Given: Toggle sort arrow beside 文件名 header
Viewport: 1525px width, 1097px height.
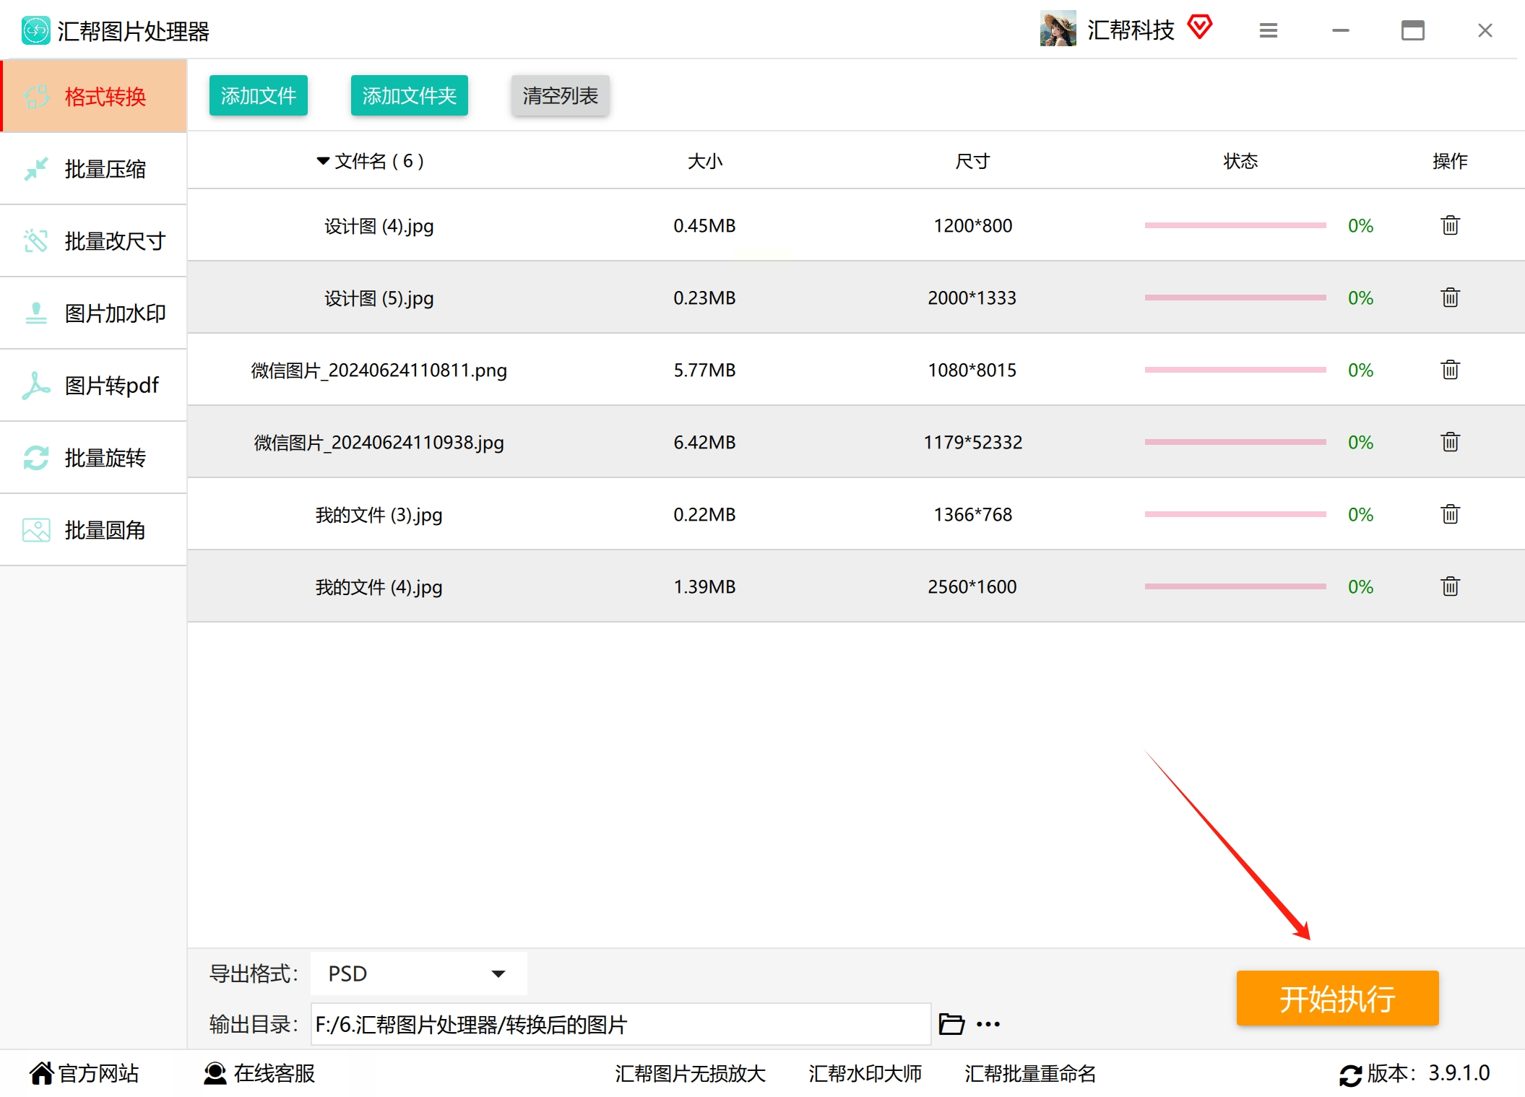Looking at the screenshot, I should (x=323, y=160).
